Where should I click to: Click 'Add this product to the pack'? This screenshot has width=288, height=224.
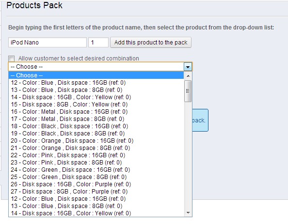pos(151,43)
